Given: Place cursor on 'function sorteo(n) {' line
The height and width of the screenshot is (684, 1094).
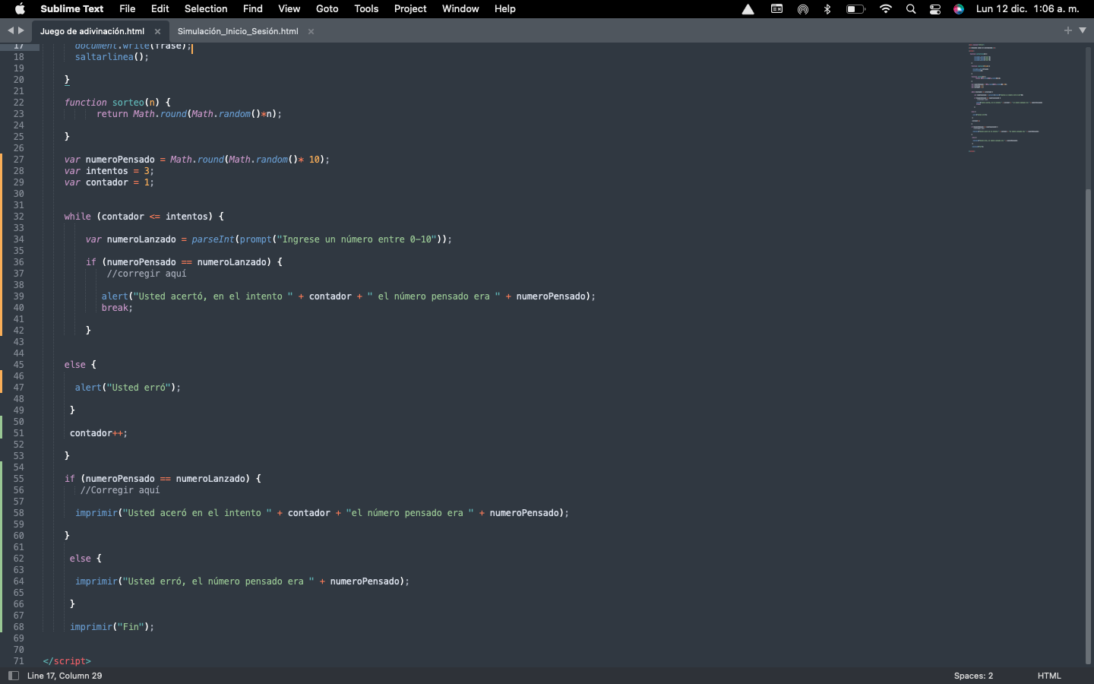Looking at the screenshot, I should 117,103.
